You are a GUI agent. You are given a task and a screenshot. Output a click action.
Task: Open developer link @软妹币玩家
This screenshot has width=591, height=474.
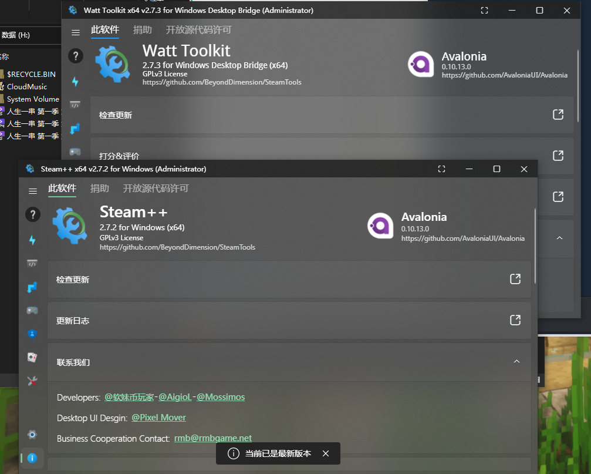click(x=129, y=397)
